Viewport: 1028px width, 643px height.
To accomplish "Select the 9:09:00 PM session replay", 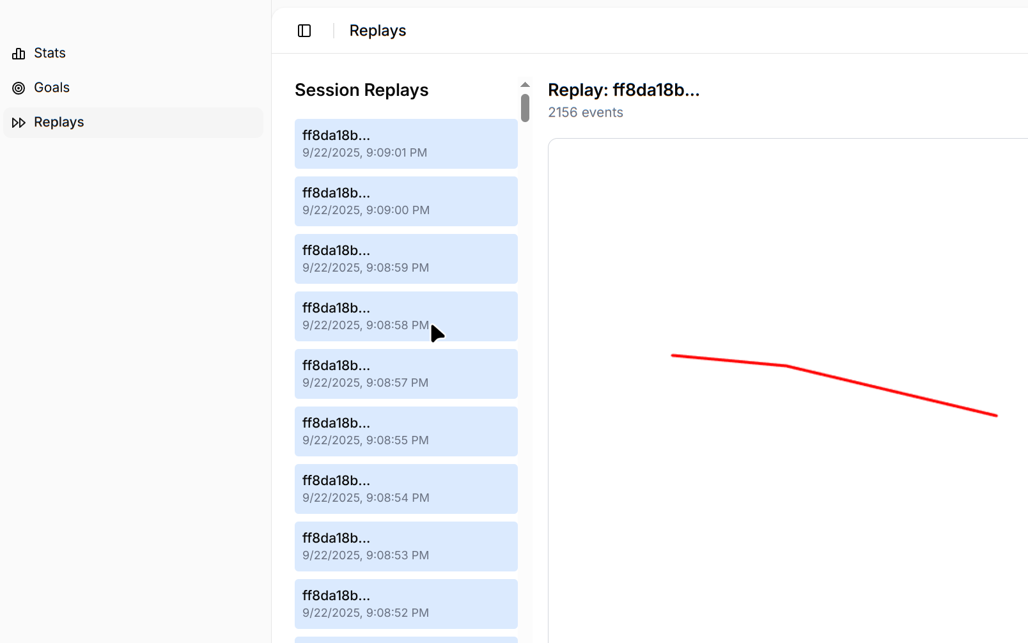I will pyautogui.click(x=406, y=201).
